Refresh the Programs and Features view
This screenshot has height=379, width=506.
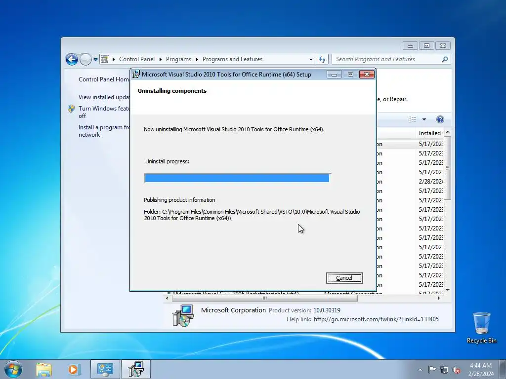point(322,59)
